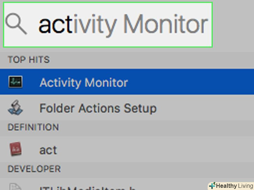Click the DEVELOPER section header
254x190 pixels.
[34, 169]
